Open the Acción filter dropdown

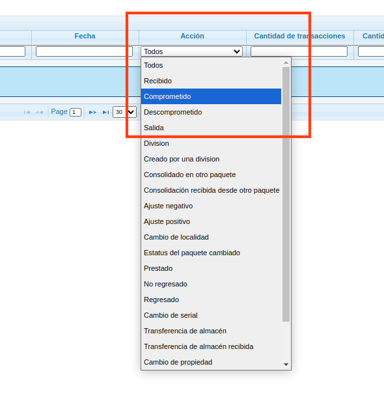click(x=191, y=51)
